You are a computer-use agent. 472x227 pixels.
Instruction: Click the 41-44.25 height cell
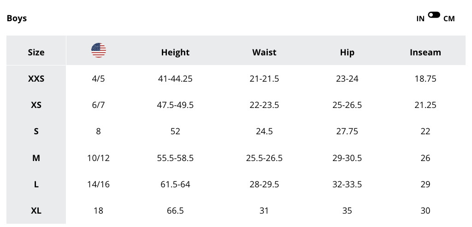(x=175, y=79)
